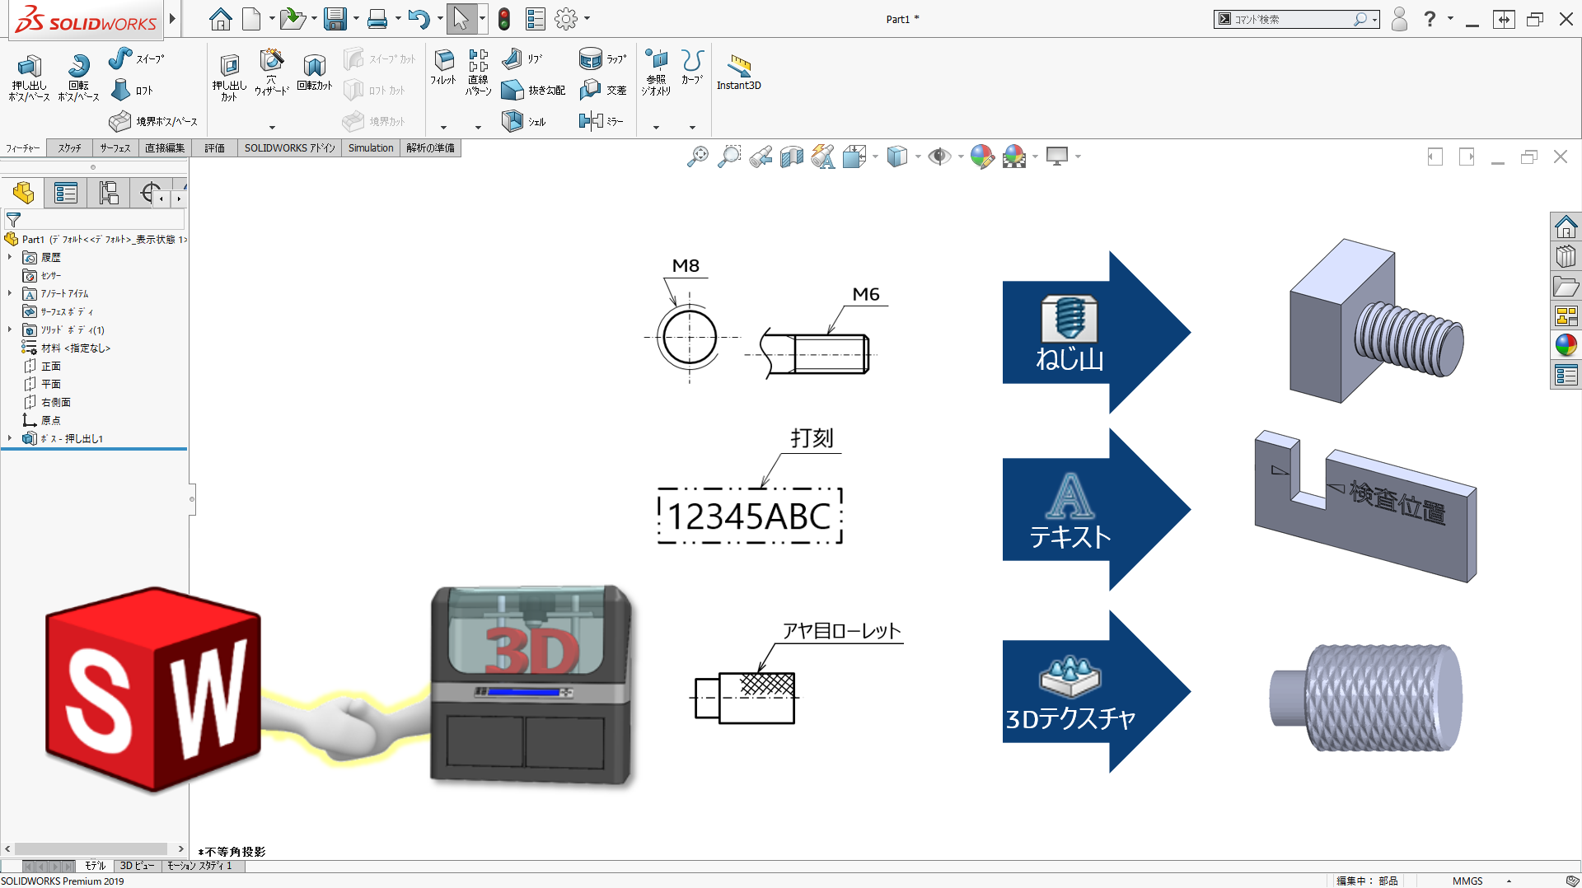Open the Sketch ribbon tab
This screenshot has height=888, width=1582.
[69, 148]
